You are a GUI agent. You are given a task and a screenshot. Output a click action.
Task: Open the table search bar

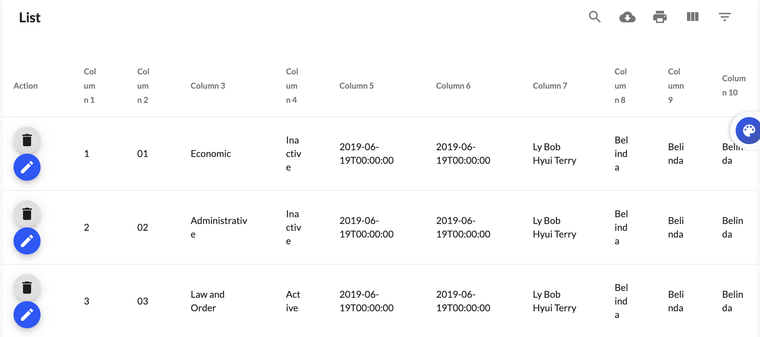pyautogui.click(x=595, y=17)
